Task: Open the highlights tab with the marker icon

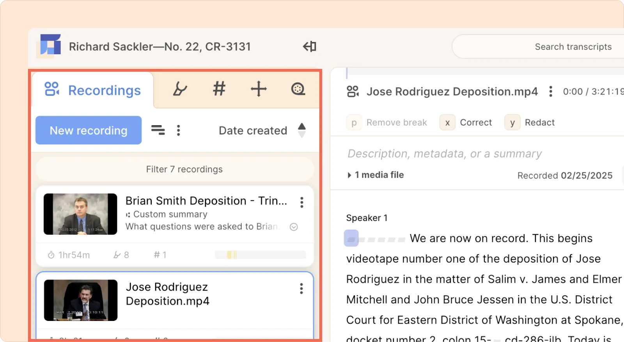Action: click(180, 89)
